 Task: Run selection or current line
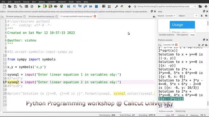click(x=56, y=6)
